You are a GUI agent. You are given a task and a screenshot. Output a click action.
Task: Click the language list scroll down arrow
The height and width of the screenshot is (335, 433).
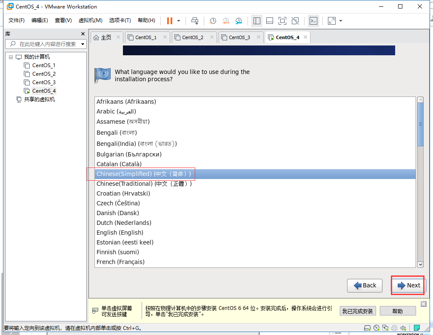pos(420,264)
